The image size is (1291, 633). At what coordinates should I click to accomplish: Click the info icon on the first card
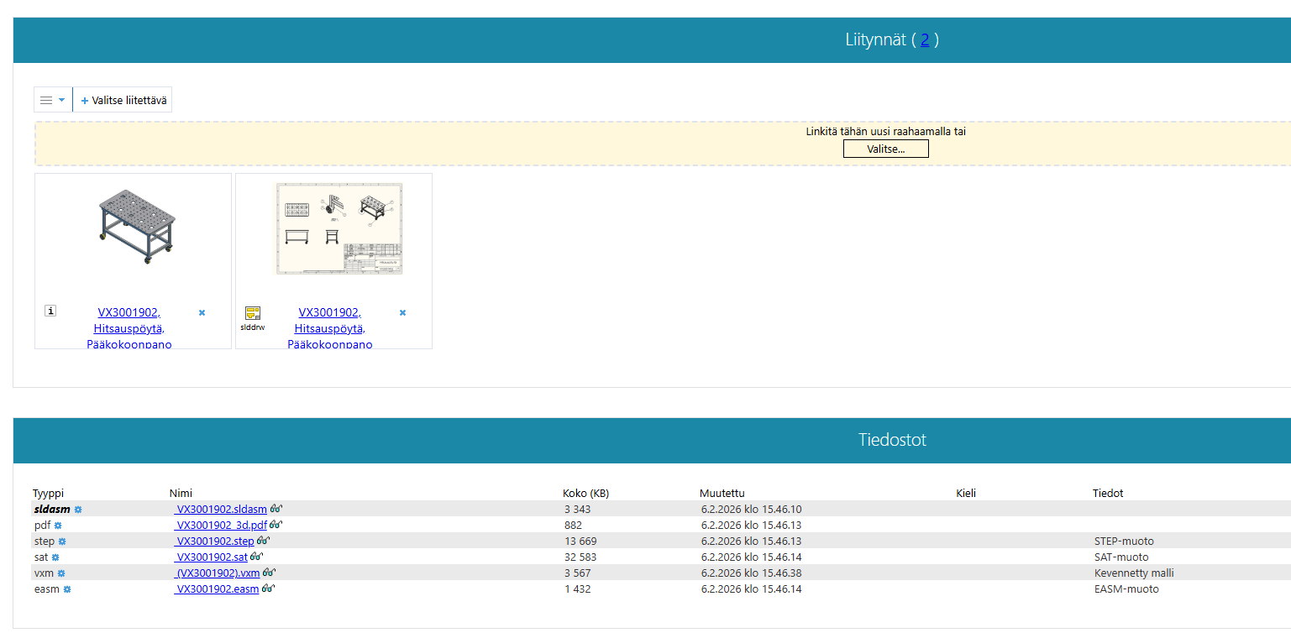[50, 311]
